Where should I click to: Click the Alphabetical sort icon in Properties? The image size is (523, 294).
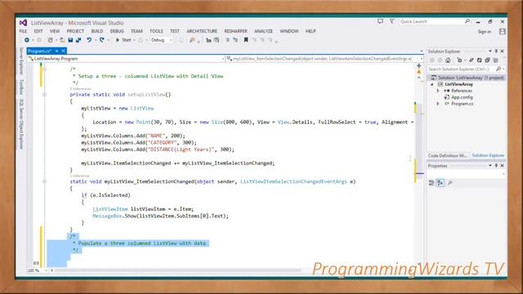[440, 183]
